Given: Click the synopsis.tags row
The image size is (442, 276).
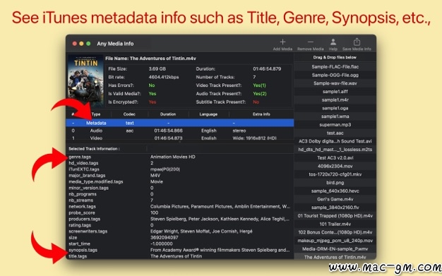Looking at the screenshot, I should click(x=180, y=250).
